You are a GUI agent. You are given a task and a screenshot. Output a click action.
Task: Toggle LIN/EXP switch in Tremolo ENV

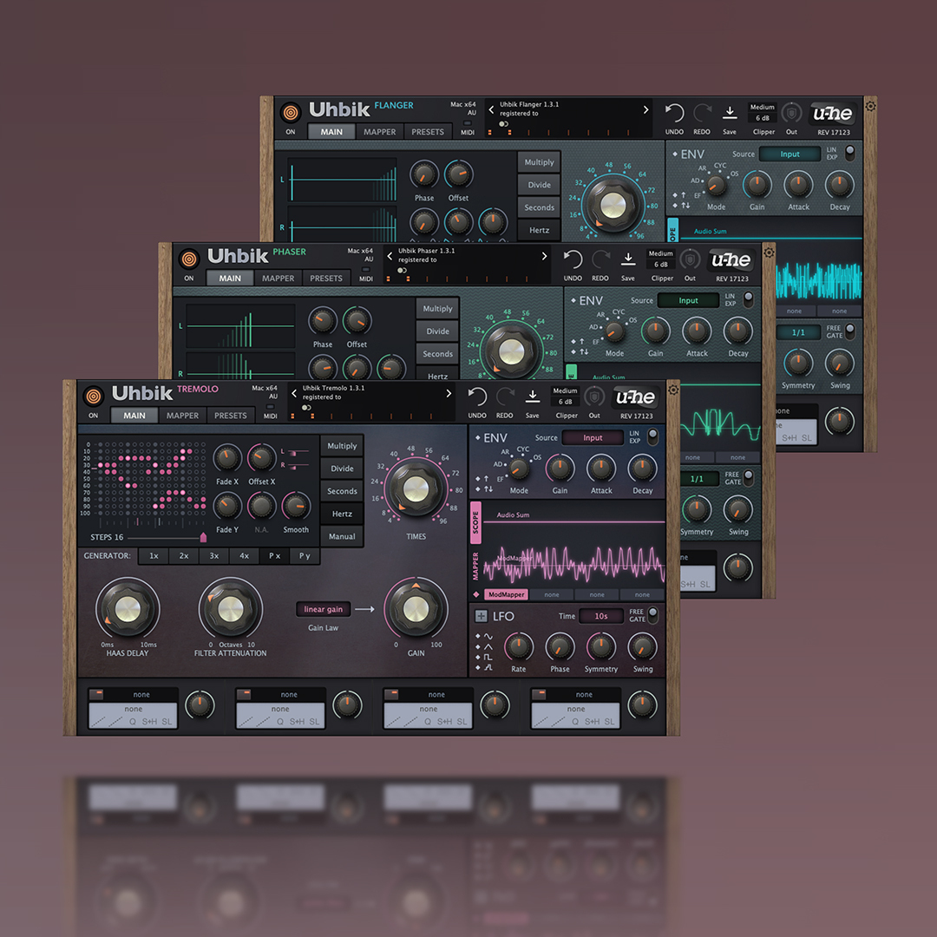652,436
